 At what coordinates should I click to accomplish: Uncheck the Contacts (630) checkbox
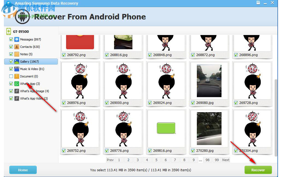tap(11, 47)
